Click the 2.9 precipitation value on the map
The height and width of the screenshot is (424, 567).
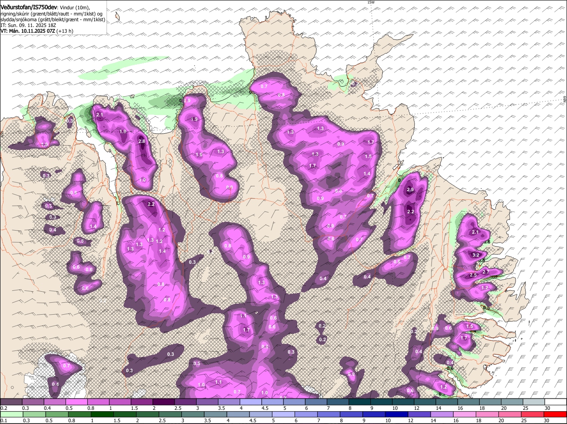pos(410,189)
